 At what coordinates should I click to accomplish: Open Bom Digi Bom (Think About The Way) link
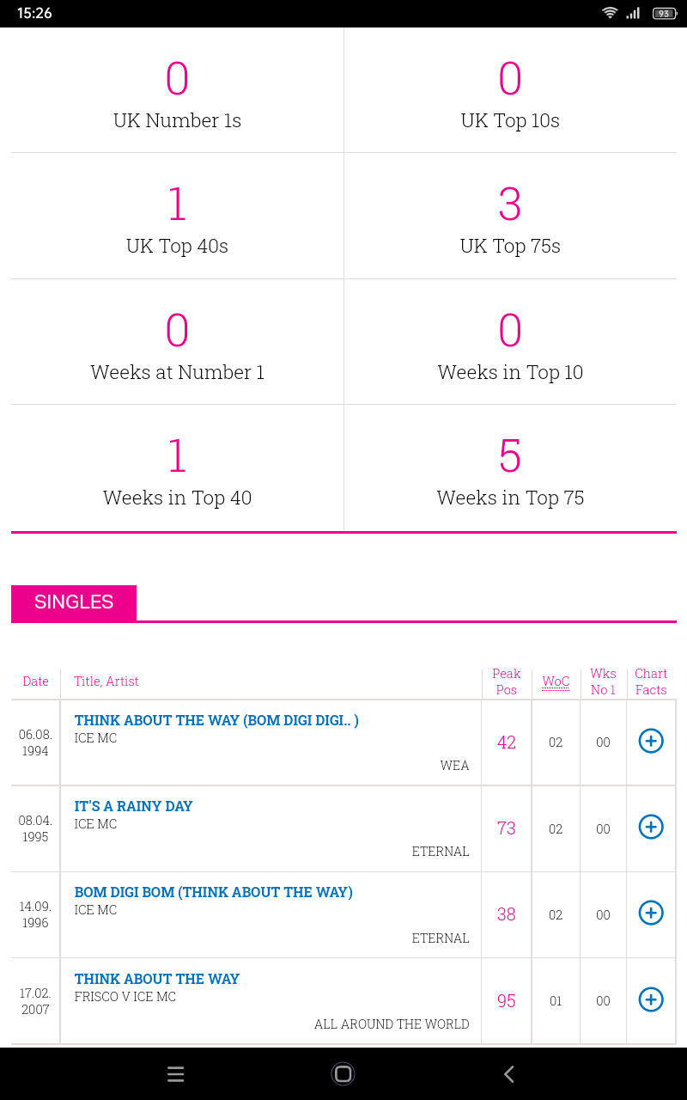coord(214,892)
